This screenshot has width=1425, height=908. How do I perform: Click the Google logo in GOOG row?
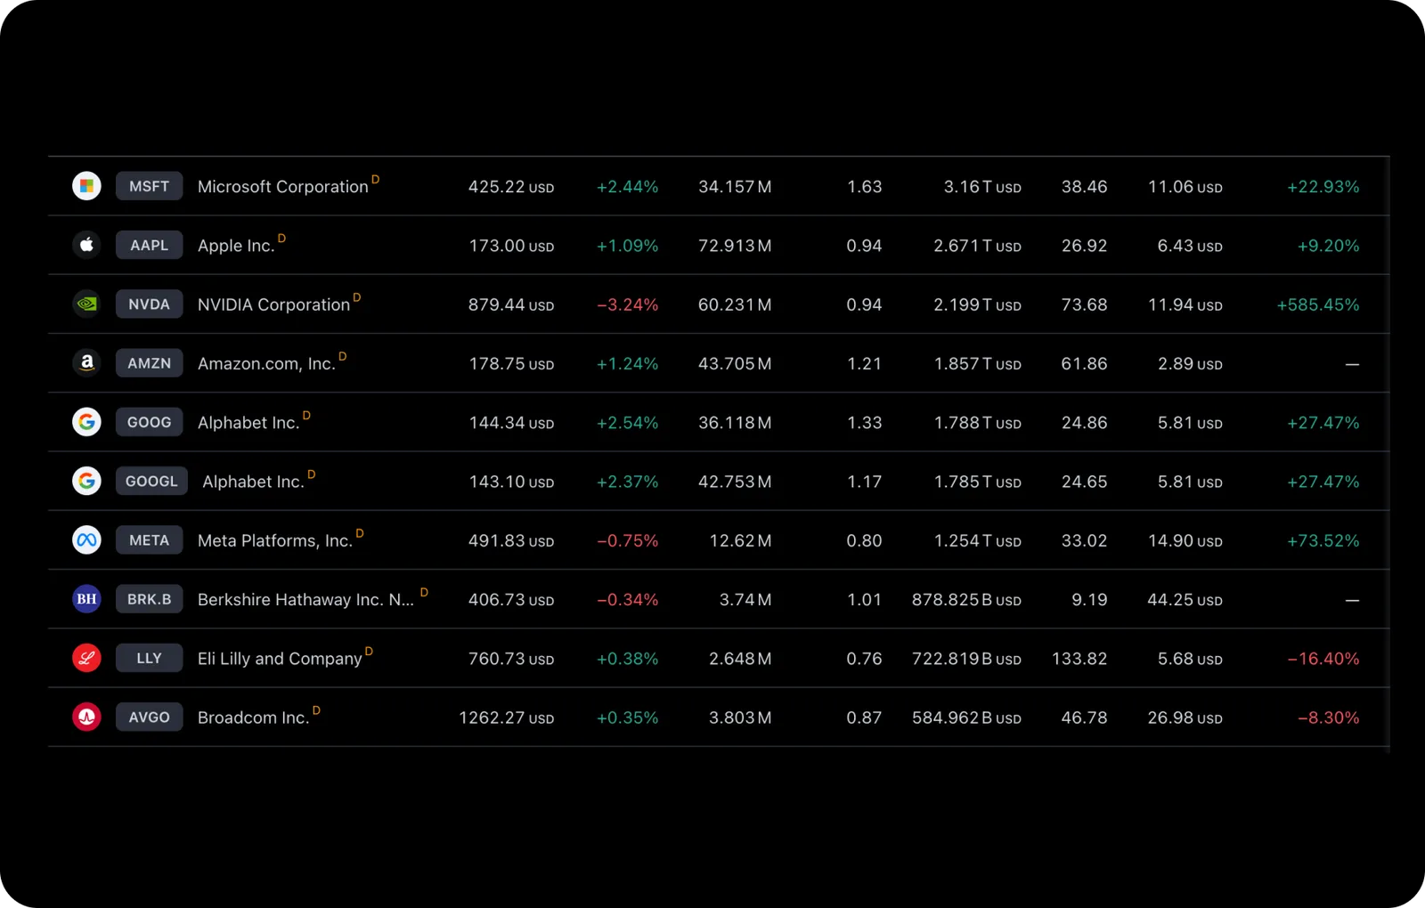click(86, 422)
